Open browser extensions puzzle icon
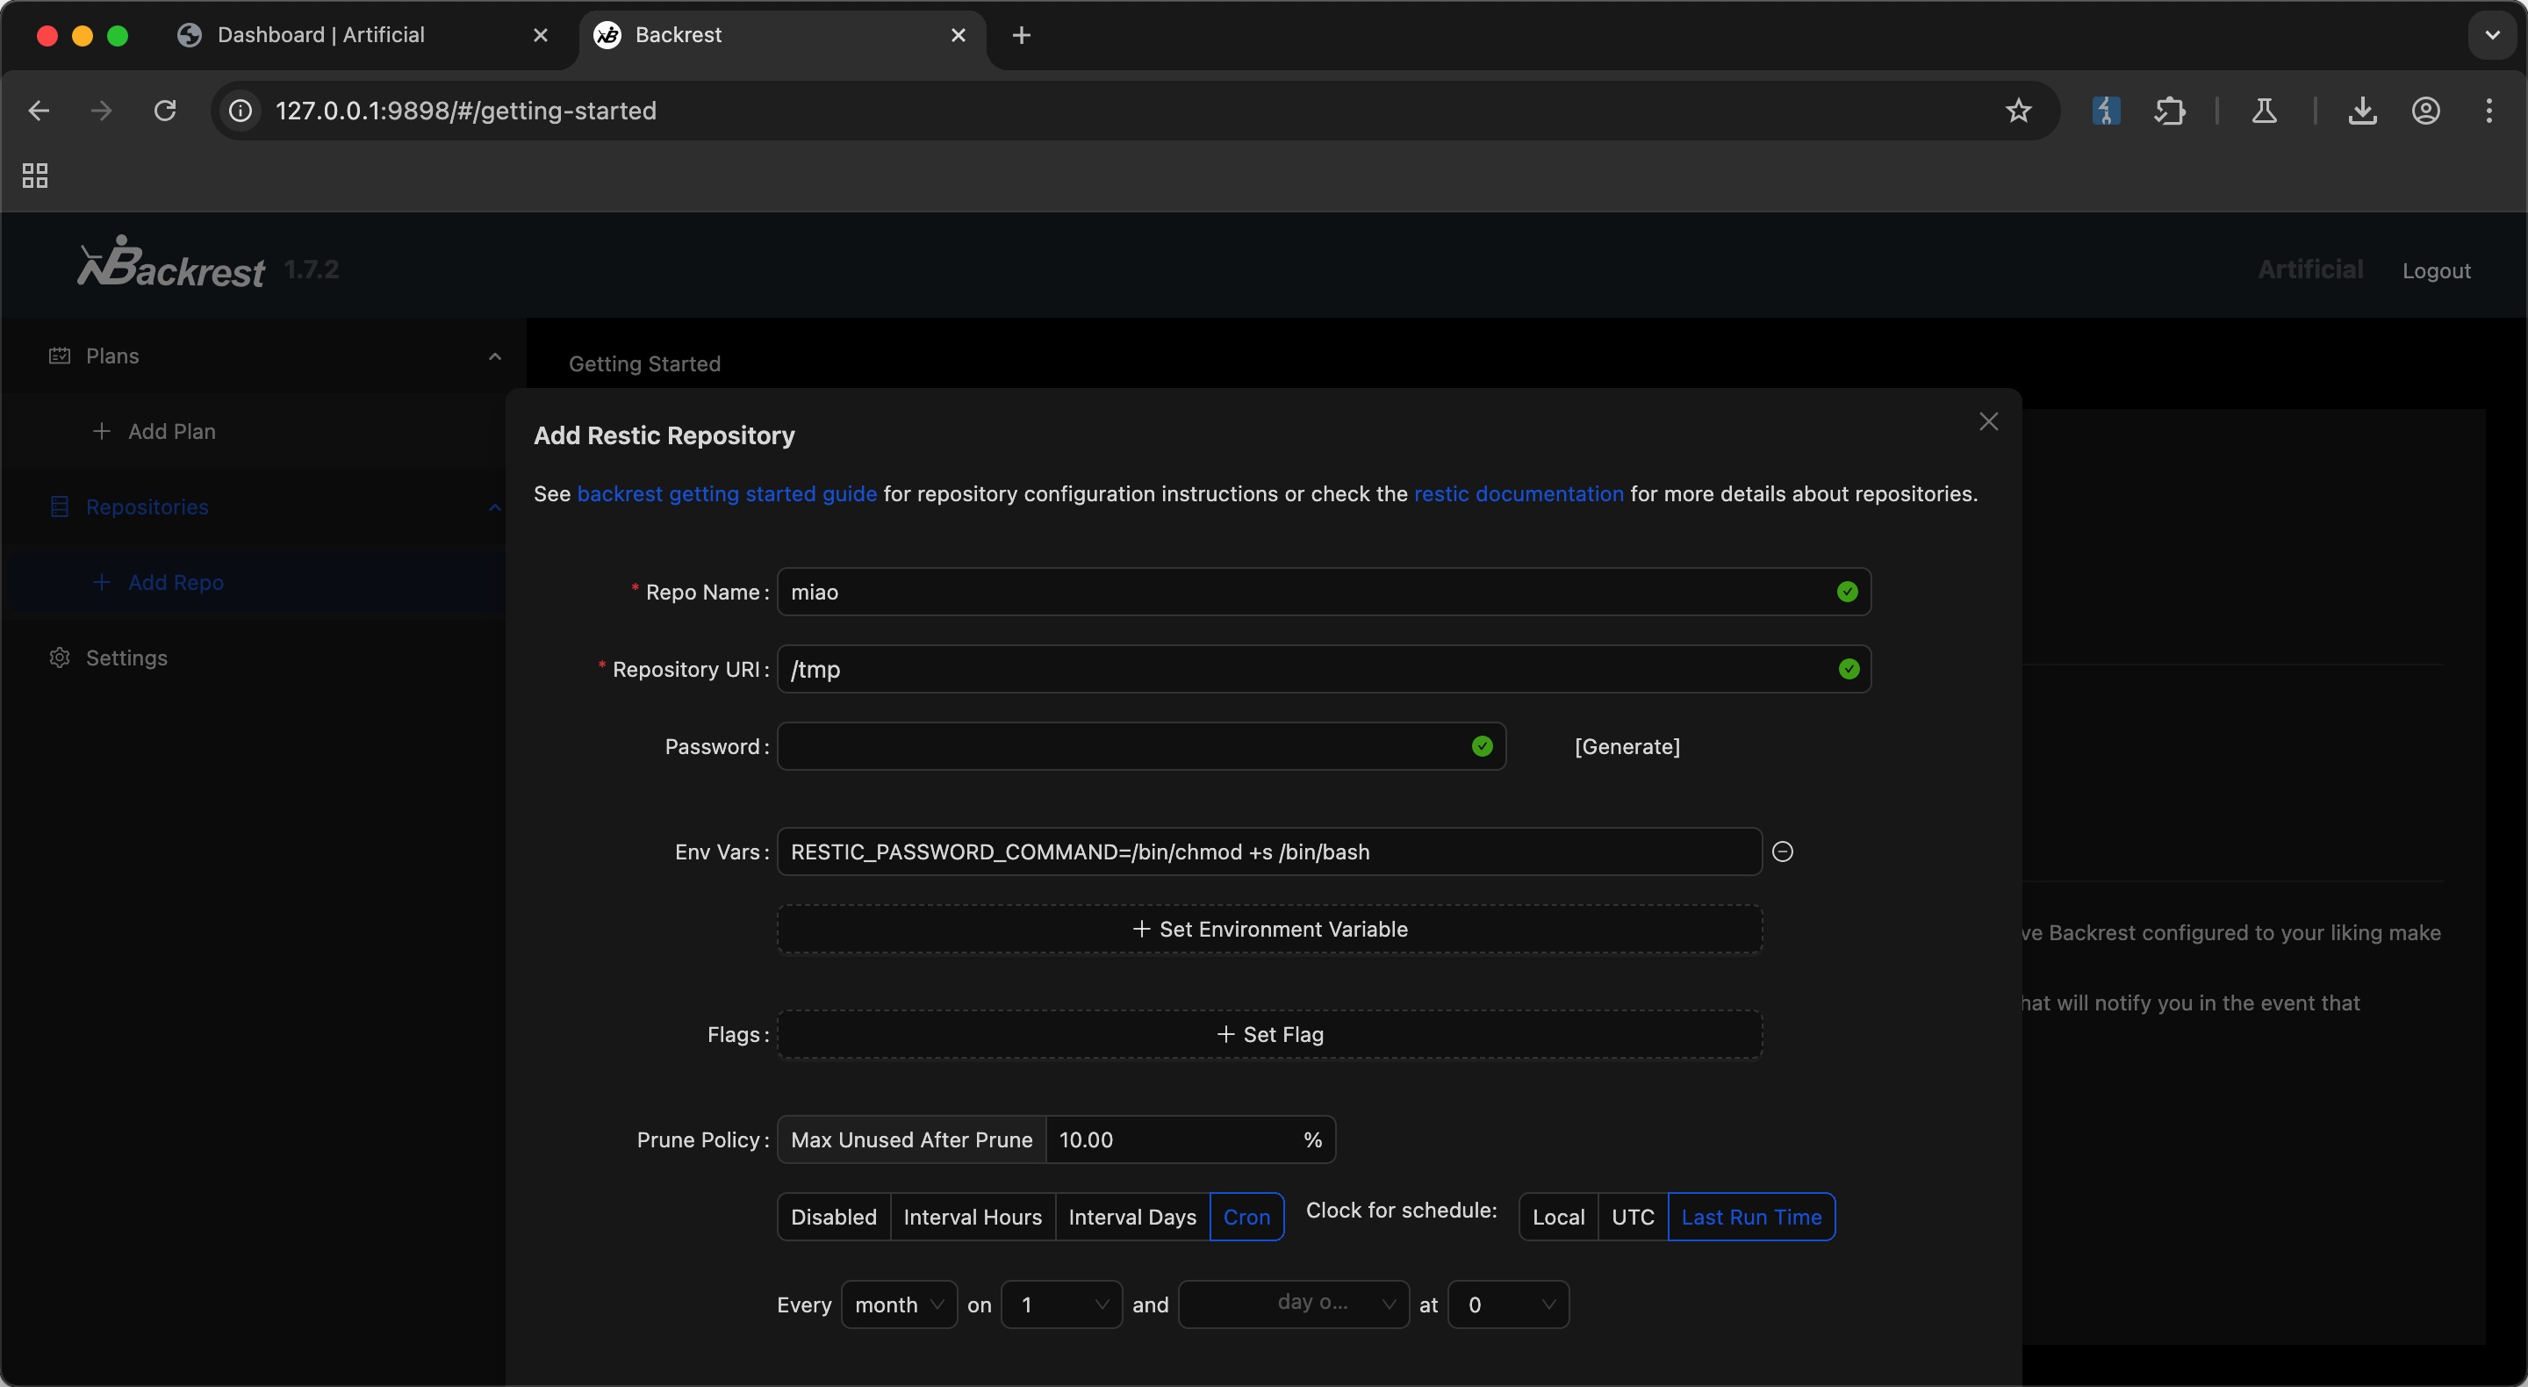Screen dimensions: 2528x1387 click(x=2169, y=111)
